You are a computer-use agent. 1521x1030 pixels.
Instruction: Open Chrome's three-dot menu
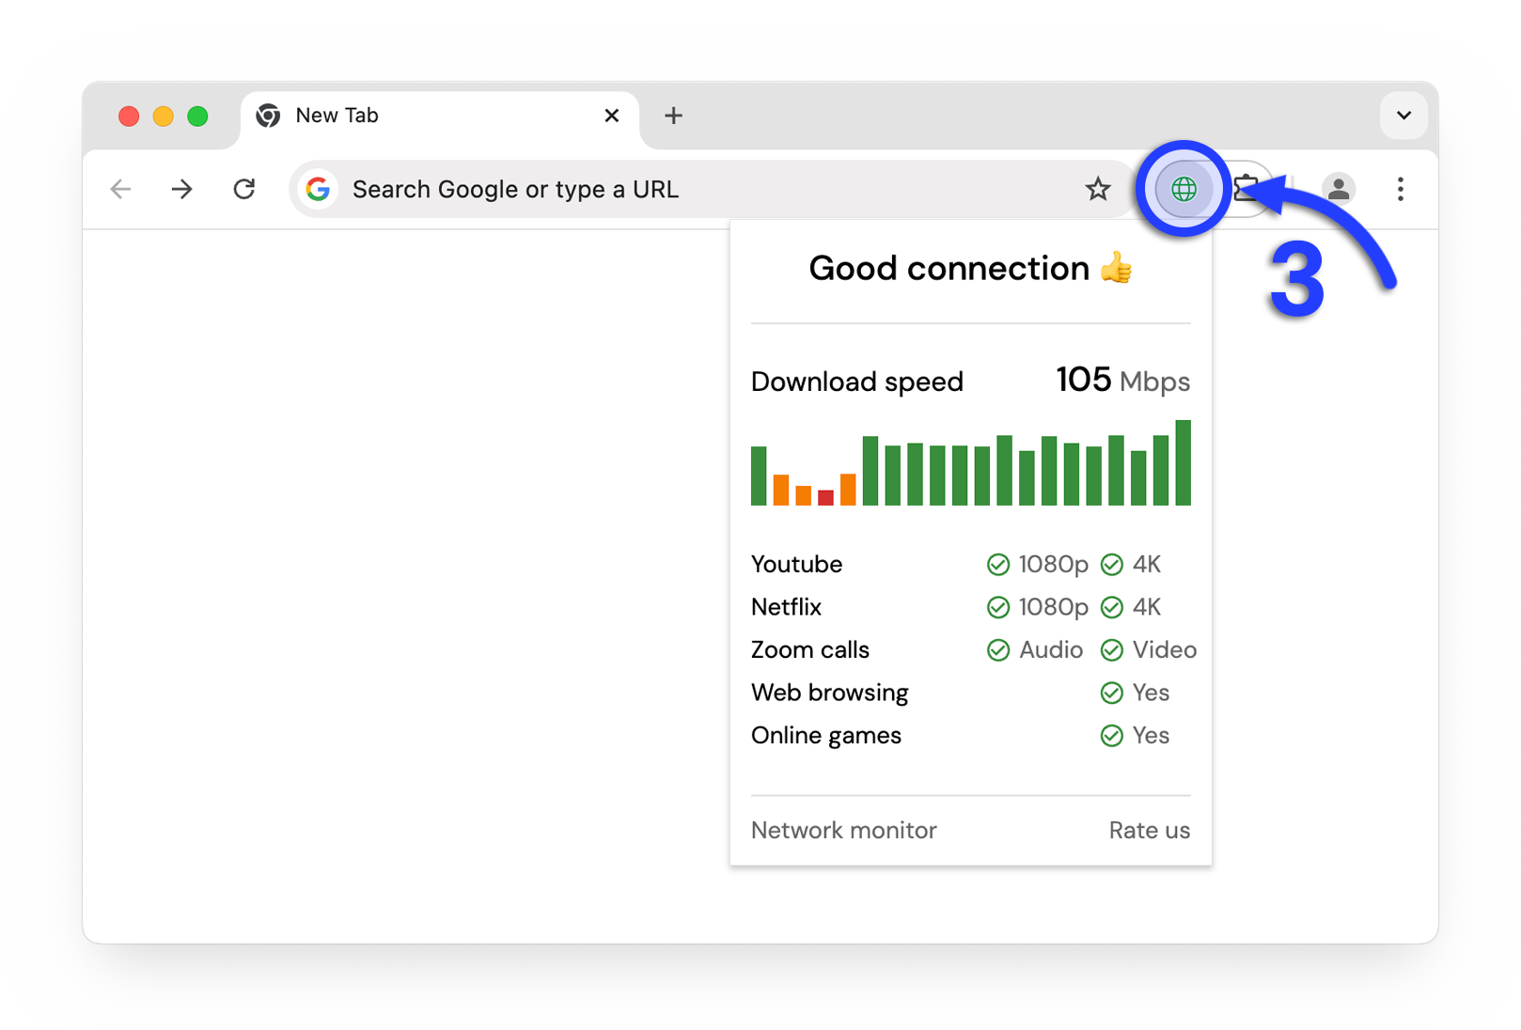[x=1400, y=189]
